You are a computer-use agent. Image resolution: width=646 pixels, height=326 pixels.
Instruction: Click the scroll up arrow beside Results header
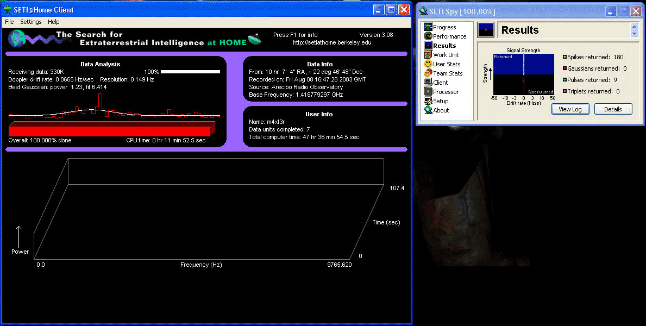634,26
